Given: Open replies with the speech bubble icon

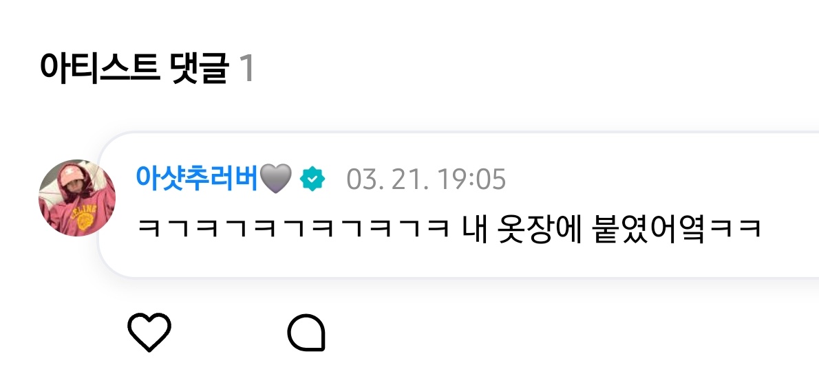Looking at the screenshot, I should pyautogui.click(x=306, y=333).
